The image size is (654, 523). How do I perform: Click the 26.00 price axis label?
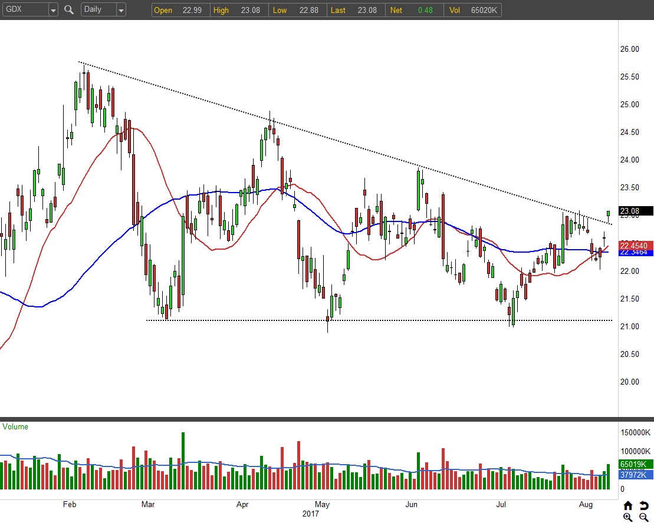point(629,49)
